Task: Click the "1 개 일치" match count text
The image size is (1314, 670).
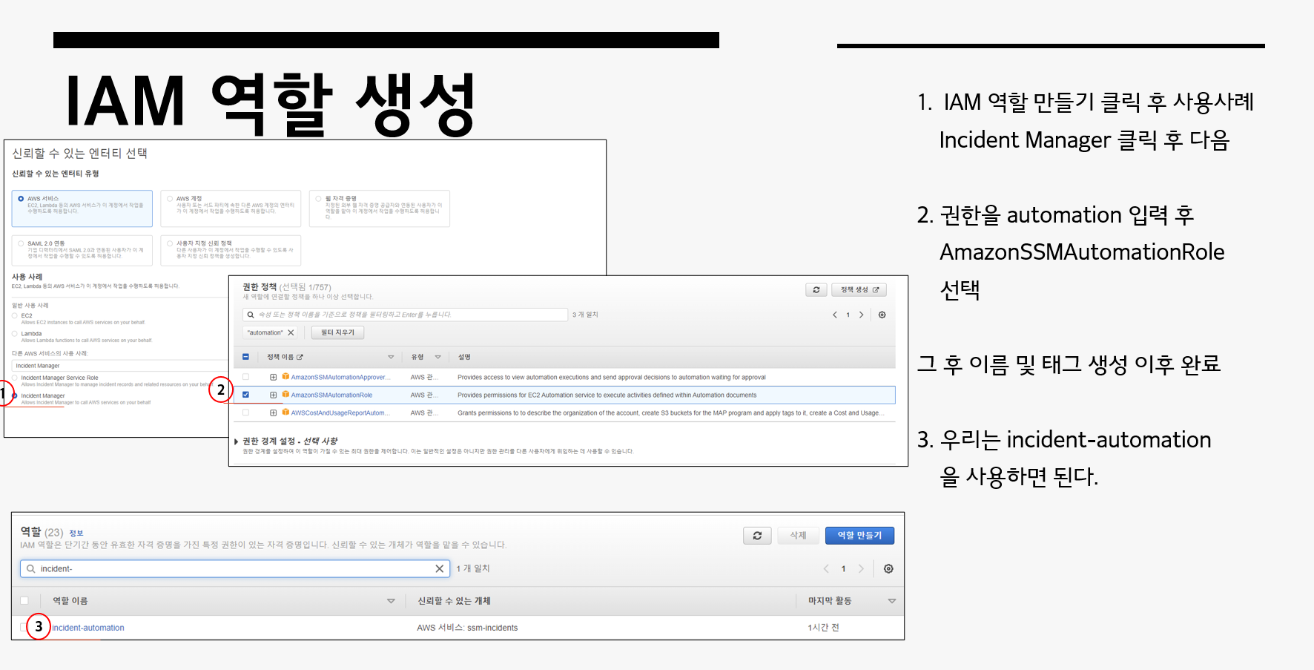Action: click(x=473, y=568)
